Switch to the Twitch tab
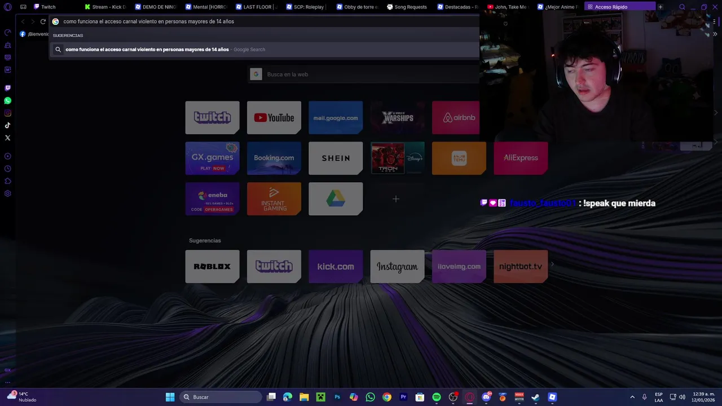This screenshot has width=722, height=406. point(55,7)
